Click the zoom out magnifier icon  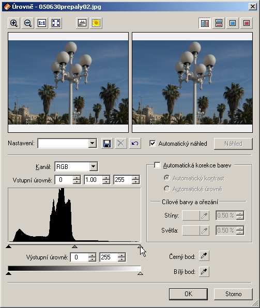[28, 23]
